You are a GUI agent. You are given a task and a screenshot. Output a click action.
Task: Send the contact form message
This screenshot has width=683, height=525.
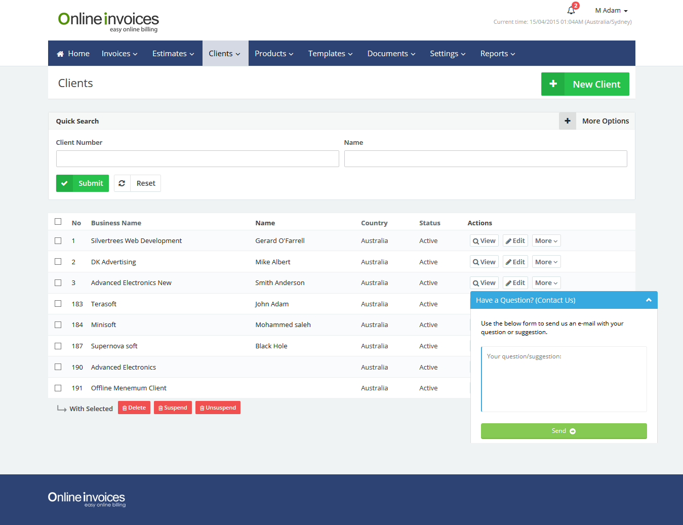564,431
